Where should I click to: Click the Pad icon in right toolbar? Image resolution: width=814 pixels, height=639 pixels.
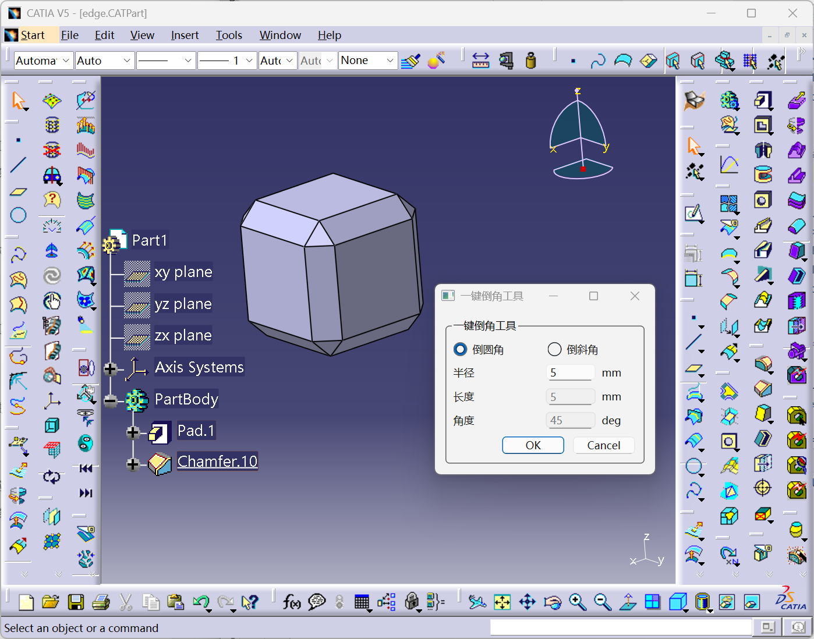pyautogui.click(x=762, y=100)
